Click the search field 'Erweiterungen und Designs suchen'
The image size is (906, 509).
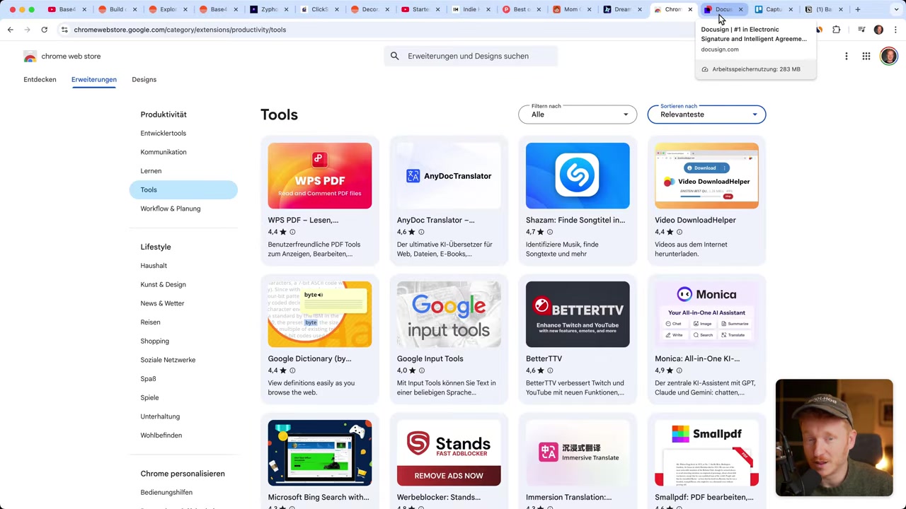click(471, 56)
